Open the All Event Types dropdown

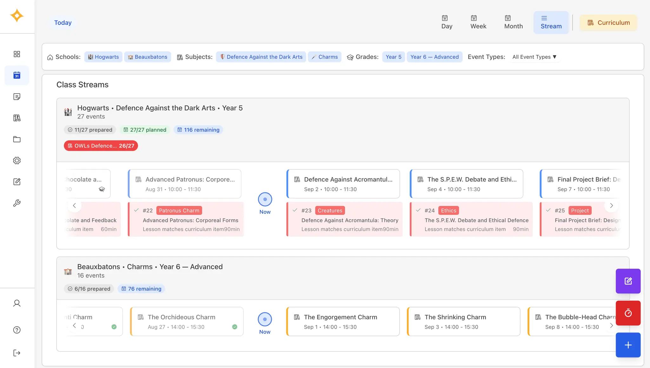point(534,57)
